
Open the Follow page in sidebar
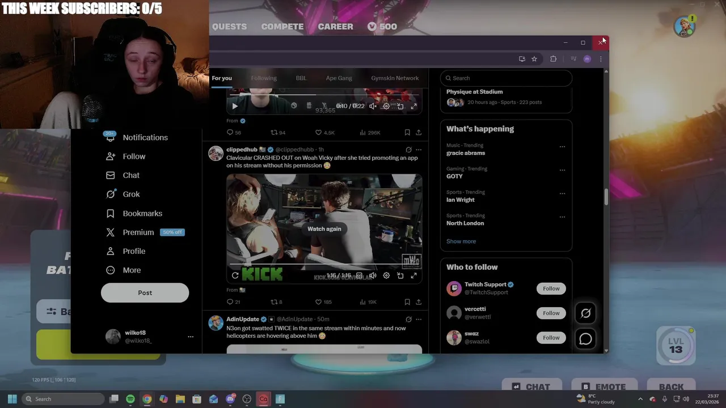tap(126, 156)
